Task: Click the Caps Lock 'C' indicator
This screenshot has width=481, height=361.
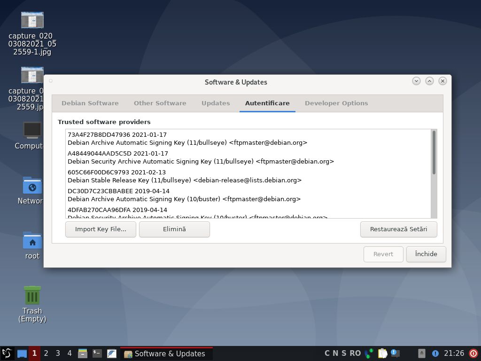Action: click(x=327, y=353)
